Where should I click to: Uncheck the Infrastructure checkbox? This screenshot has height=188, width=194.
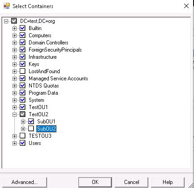pos(22,57)
